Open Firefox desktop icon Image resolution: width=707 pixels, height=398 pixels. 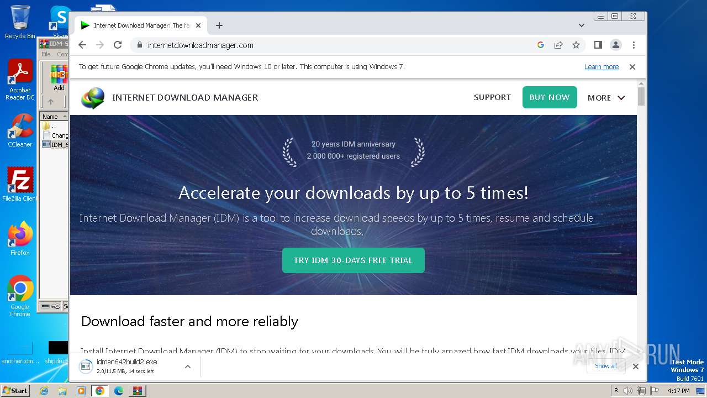[20, 239]
